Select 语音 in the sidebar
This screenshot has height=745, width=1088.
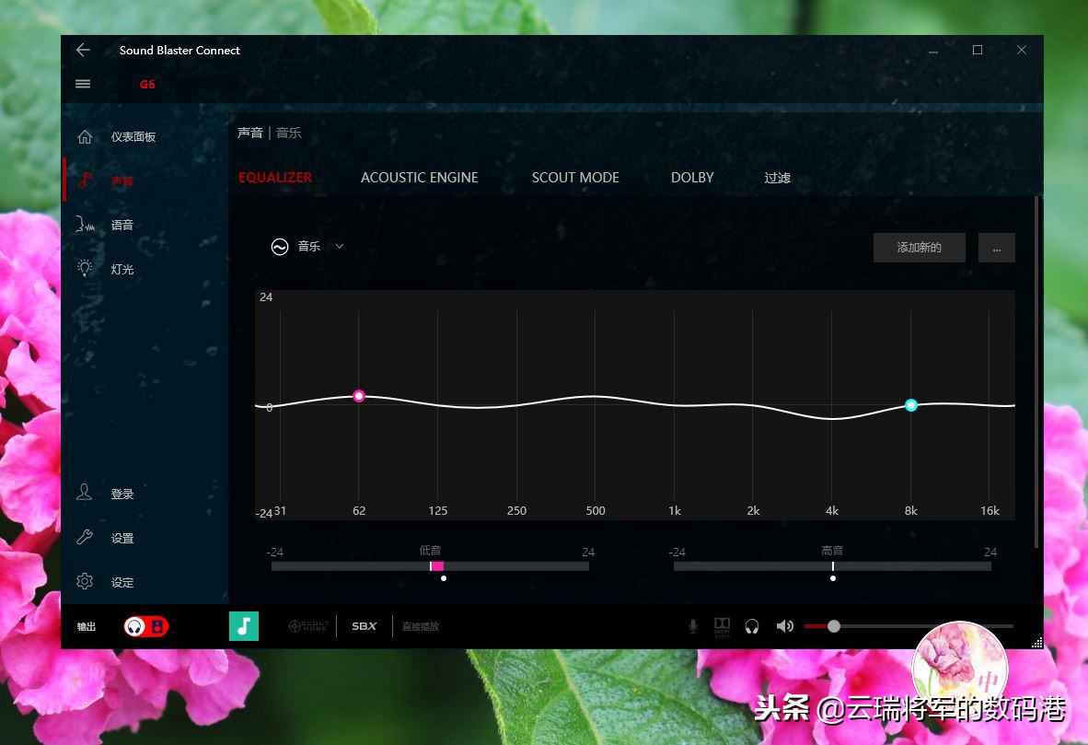[x=122, y=225]
